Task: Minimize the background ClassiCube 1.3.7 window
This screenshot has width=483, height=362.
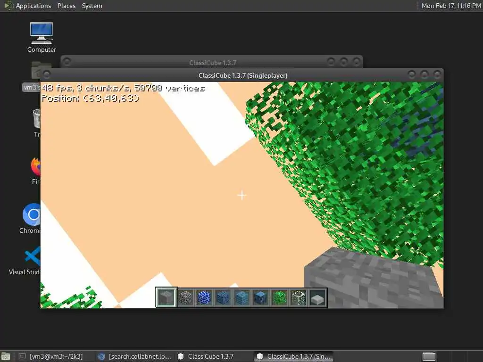Action: click(331, 62)
